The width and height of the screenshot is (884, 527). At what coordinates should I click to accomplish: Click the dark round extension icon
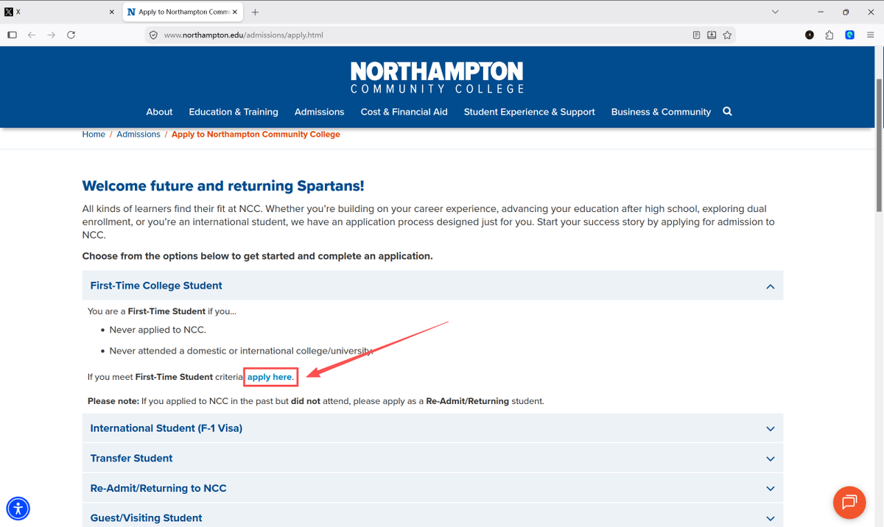click(810, 35)
